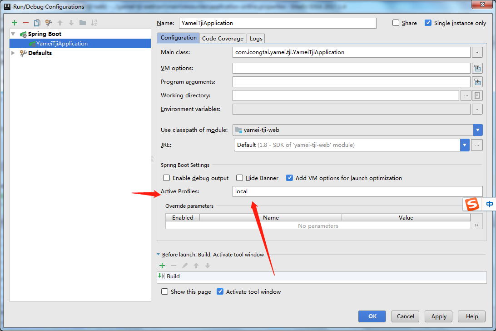Move configuration up arrow in left toolbar
This screenshot has height=331, width=496.
(60, 23)
